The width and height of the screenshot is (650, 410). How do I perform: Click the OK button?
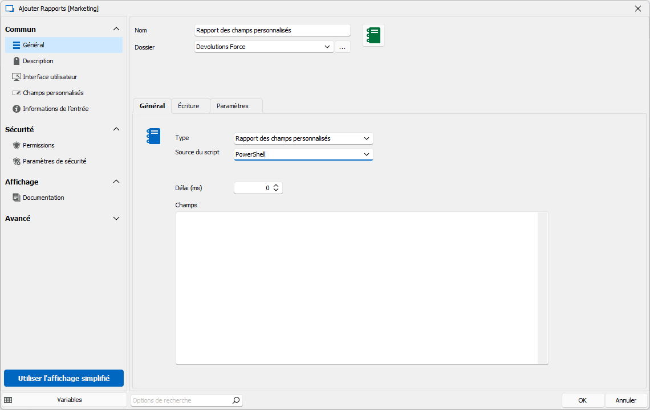point(582,400)
